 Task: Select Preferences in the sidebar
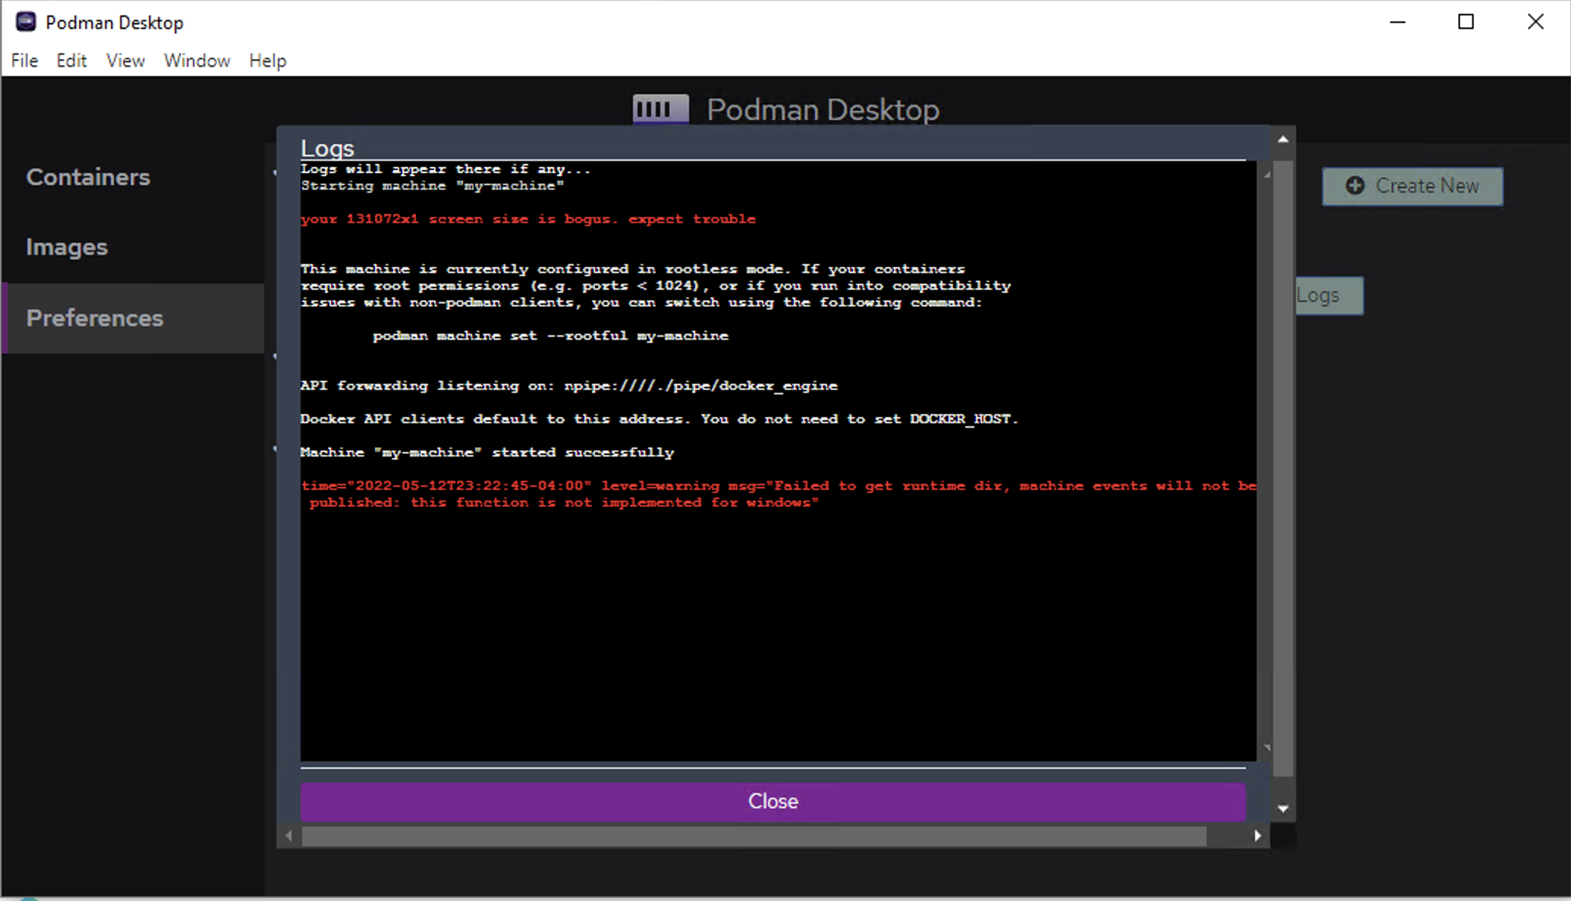click(x=94, y=318)
